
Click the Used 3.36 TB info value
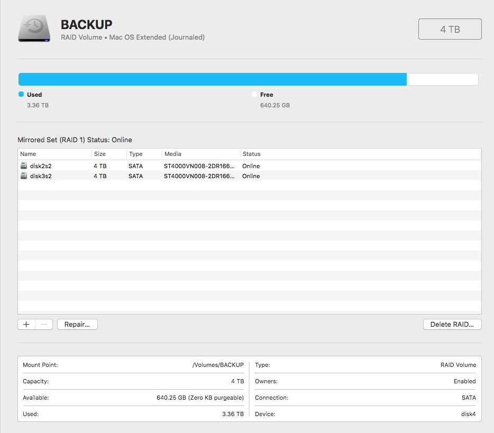(233, 414)
